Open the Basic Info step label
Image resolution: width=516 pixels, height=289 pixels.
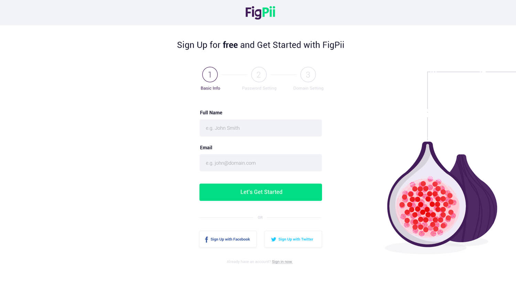point(210,88)
